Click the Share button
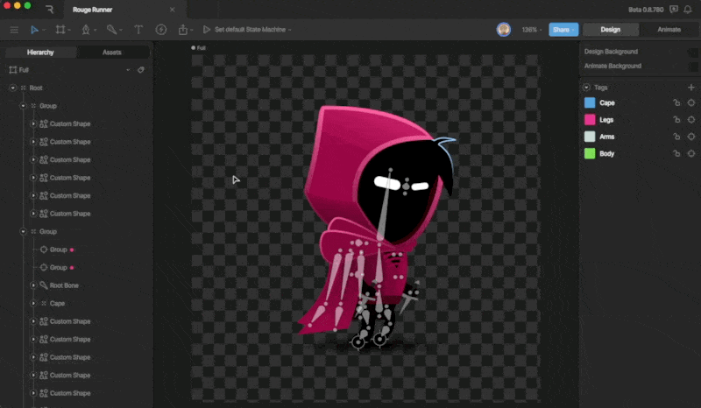This screenshot has height=408, width=701. pos(563,30)
